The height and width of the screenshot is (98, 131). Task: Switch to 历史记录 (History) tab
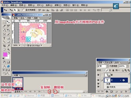[109, 62]
